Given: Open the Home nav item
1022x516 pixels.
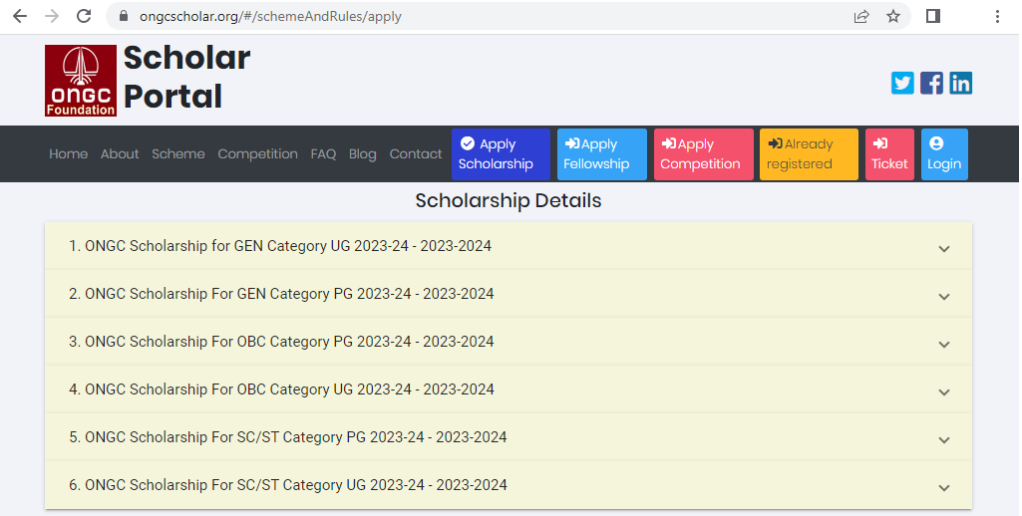Looking at the screenshot, I should coord(69,153).
